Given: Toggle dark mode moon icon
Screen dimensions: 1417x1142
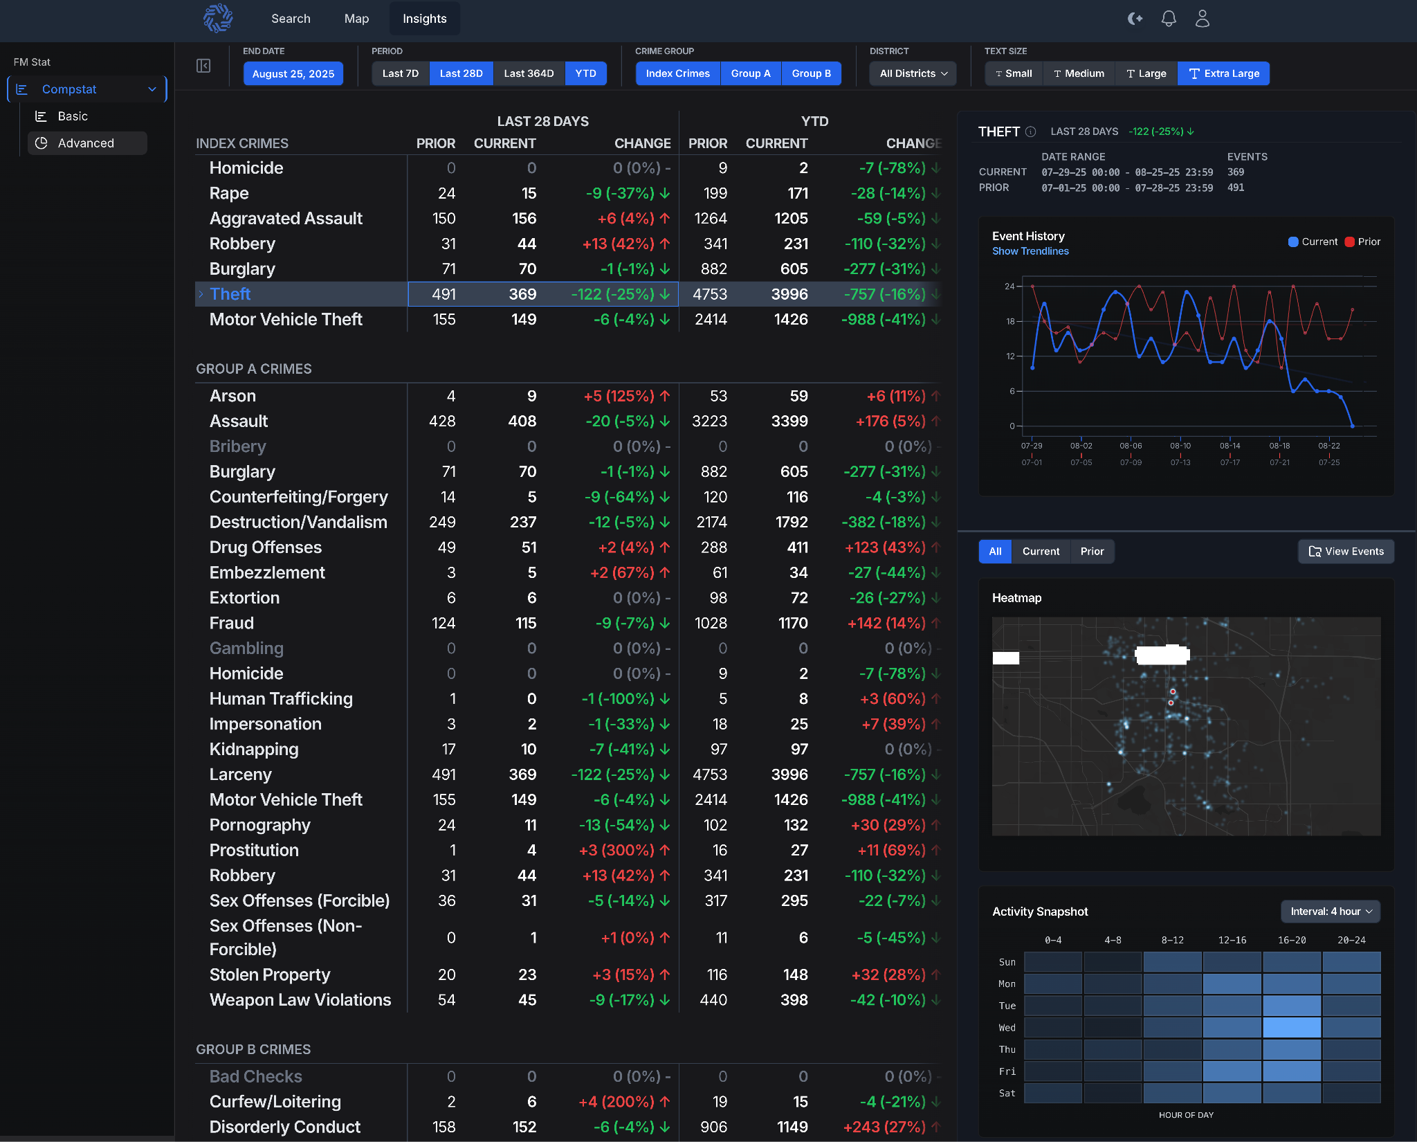Looking at the screenshot, I should click(1135, 19).
